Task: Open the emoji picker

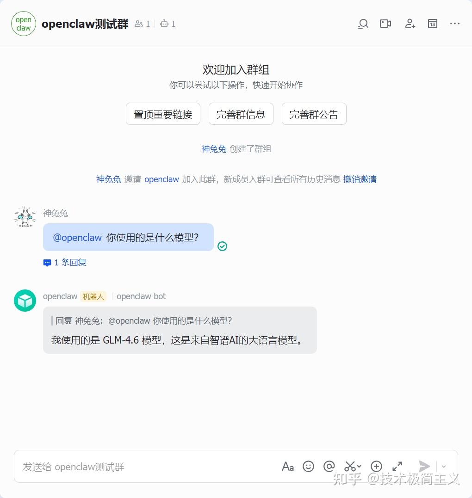Action: point(308,466)
